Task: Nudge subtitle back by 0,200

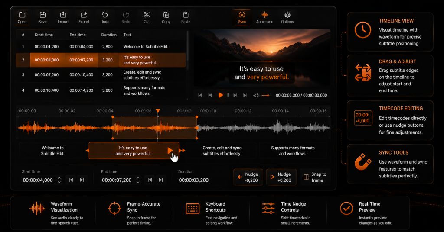Action: [248, 177]
